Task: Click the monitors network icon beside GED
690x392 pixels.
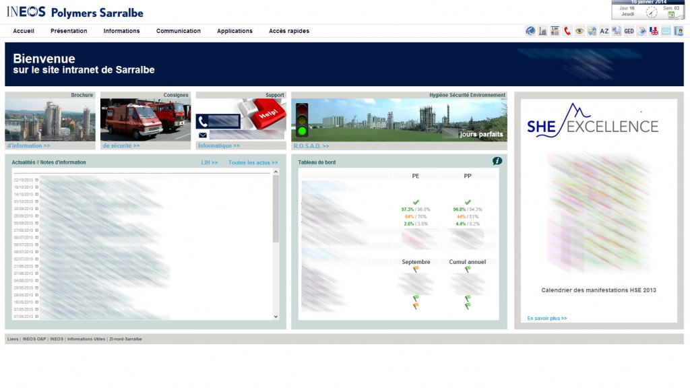Action: coord(617,31)
